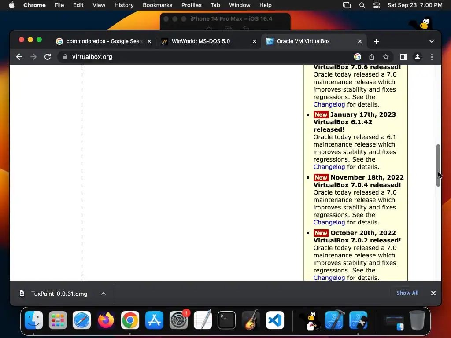Reload the virtualbox.org page

[48, 57]
